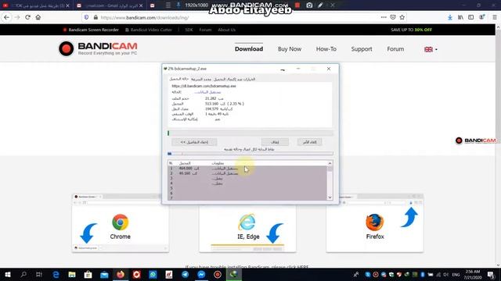
Task: Open the Firefox hamburger menu
Action: tap(495, 17)
